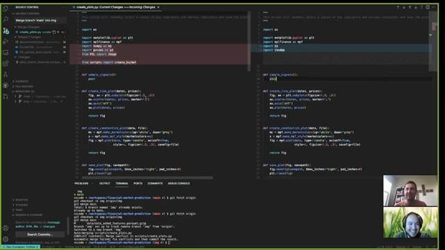Viewport: 445px width, 250px height.
Task: Switch to the Problems panel tab
Action: point(81,183)
